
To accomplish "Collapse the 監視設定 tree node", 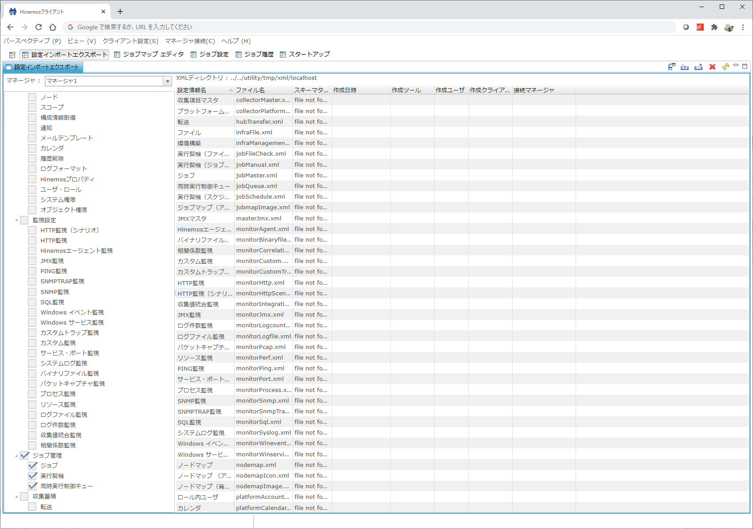I will click(16, 220).
